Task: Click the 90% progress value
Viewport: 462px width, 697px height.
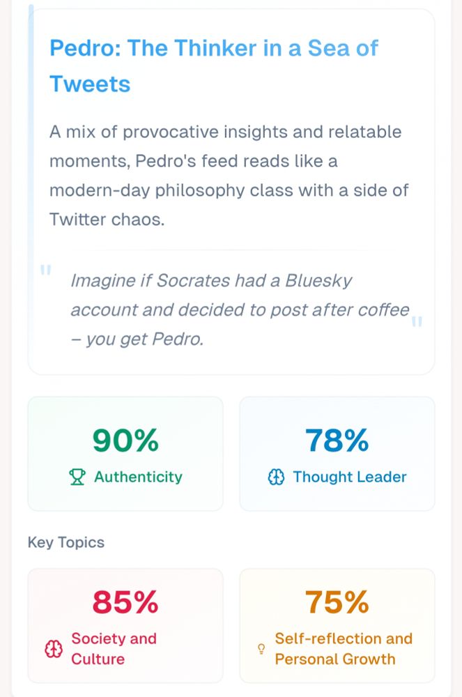Action: 125,440
